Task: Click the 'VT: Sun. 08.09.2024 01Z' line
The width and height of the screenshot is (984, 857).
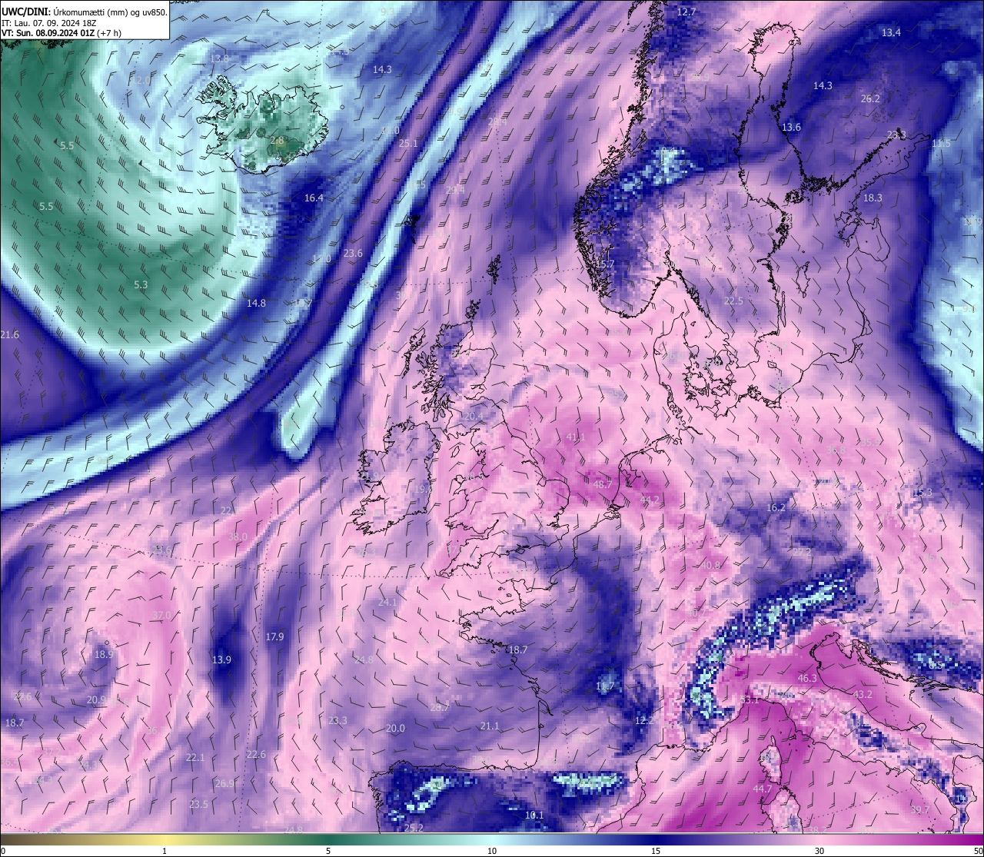Action: [47, 33]
